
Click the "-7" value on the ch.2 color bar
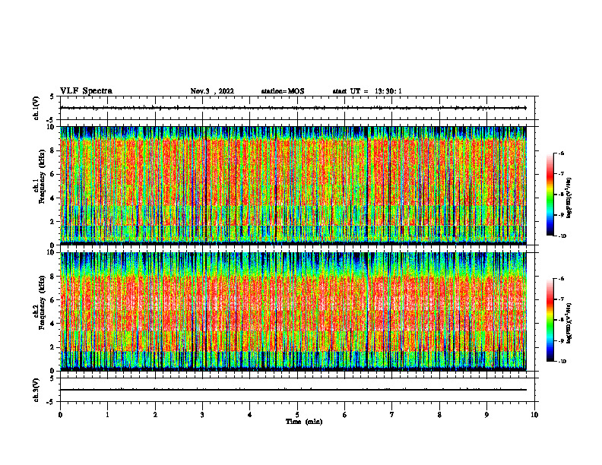561,299
